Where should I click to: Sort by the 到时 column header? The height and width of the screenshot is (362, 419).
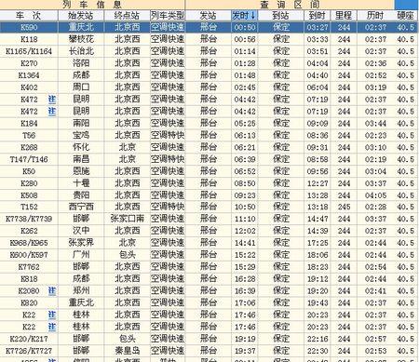[318, 15]
